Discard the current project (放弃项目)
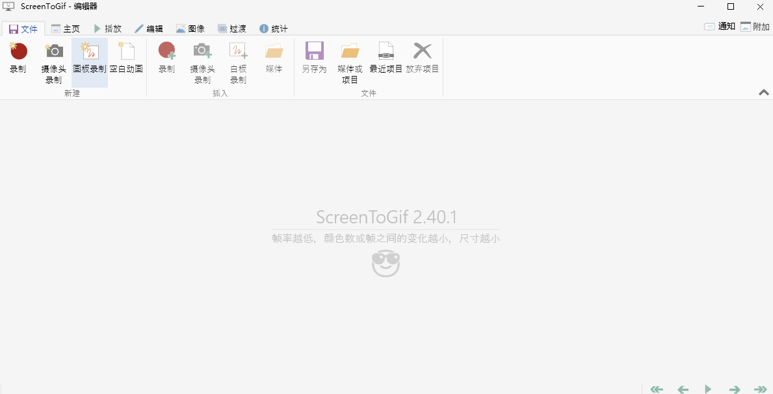This screenshot has width=773, height=394. [x=423, y=62]
